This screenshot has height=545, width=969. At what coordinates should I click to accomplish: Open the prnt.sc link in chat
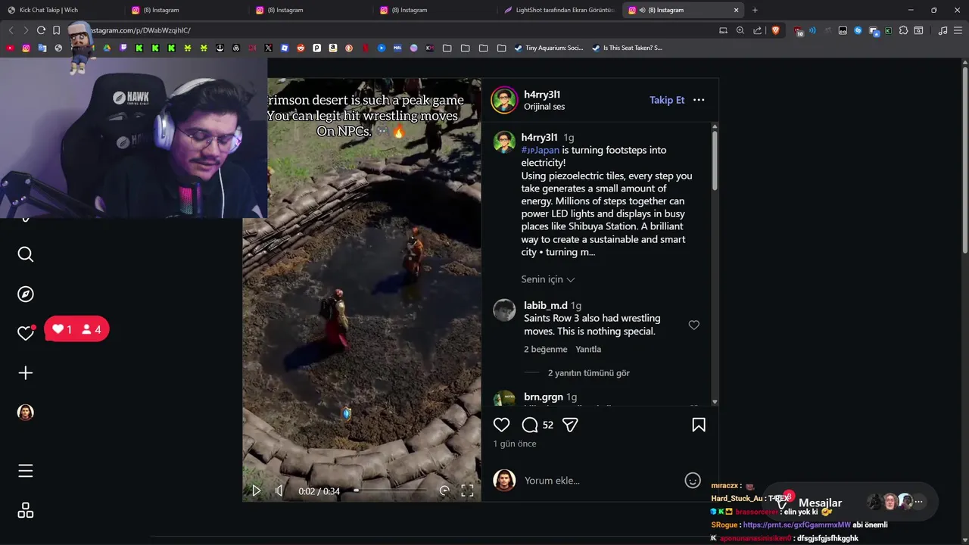tap(797, 525)
